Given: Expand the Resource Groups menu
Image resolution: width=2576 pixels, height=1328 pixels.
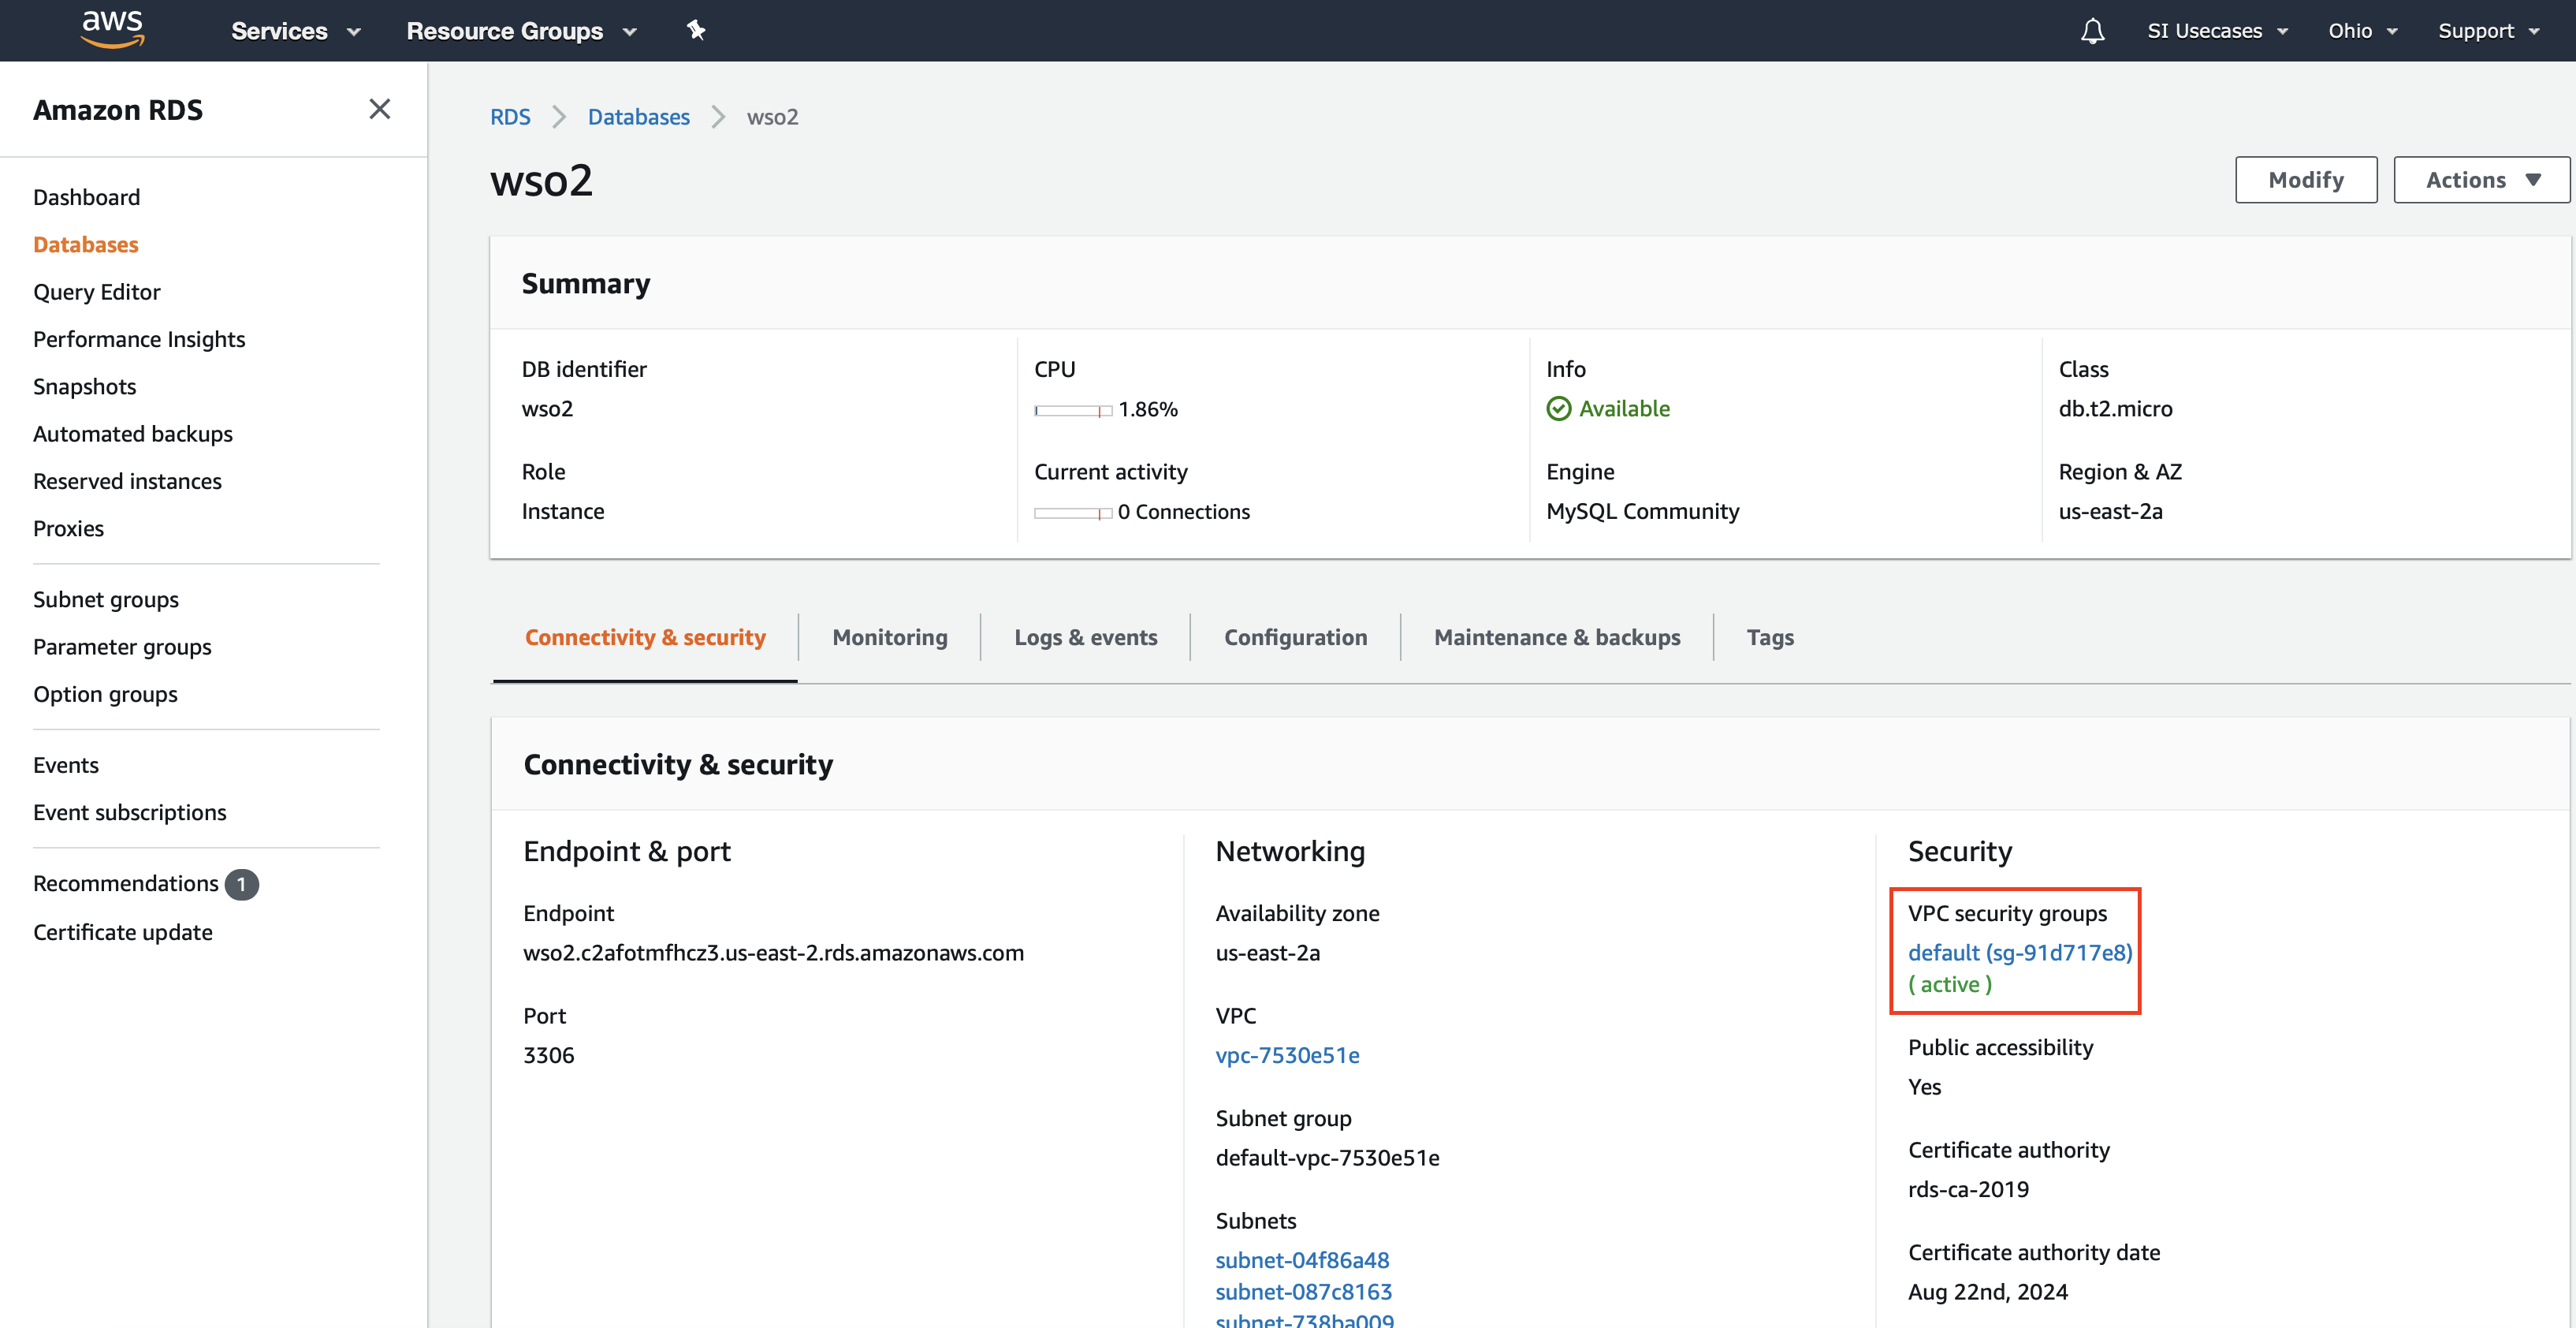Looking at the screenshot, I should pos(521,31).
